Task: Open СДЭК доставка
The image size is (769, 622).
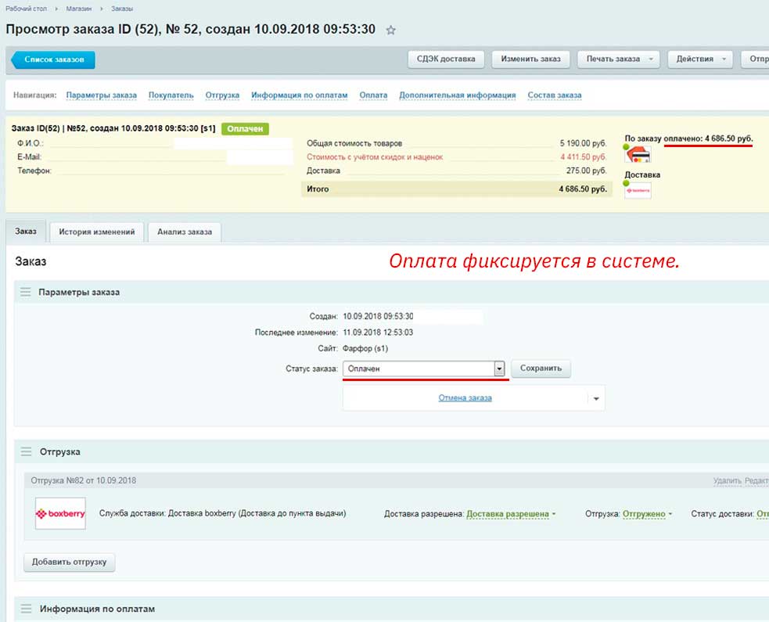Action: (x=446, y=59)
